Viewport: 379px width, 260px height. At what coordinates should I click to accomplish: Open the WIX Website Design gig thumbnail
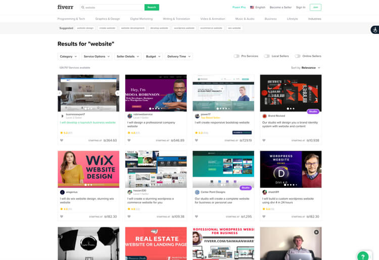88,169
